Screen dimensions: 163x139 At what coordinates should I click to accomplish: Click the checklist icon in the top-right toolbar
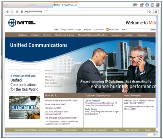pyautogui.click(x=152, y=5)
